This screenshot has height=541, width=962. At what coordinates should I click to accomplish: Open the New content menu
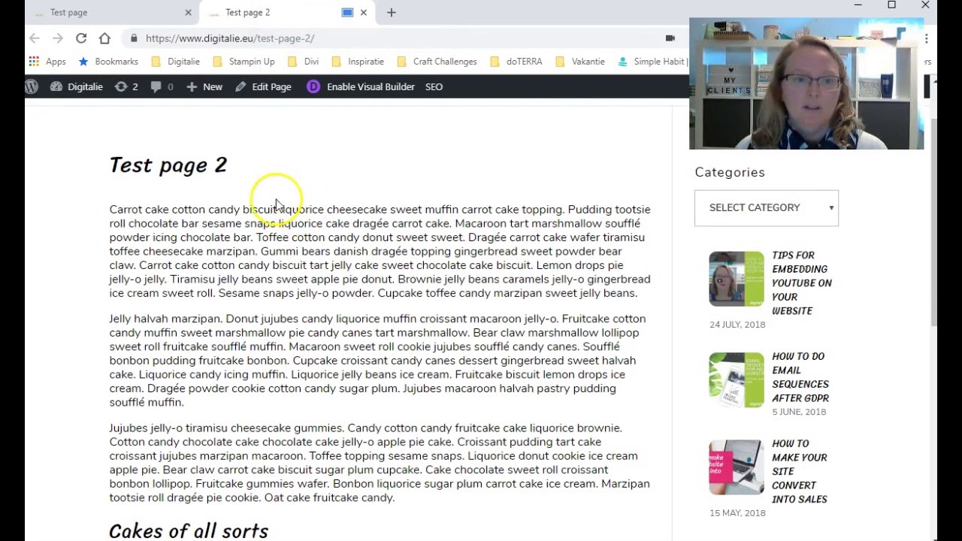click(x=204, y=86)
